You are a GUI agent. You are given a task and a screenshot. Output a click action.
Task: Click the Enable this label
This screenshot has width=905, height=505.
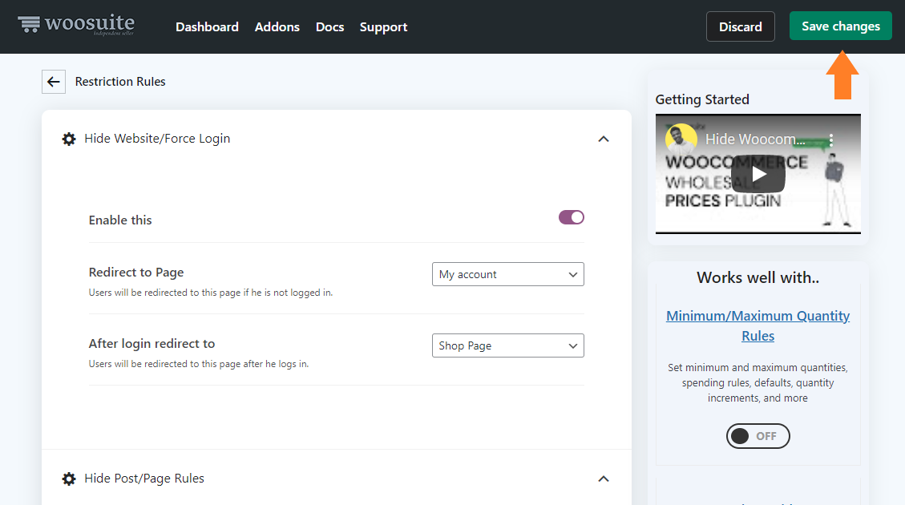120,220
